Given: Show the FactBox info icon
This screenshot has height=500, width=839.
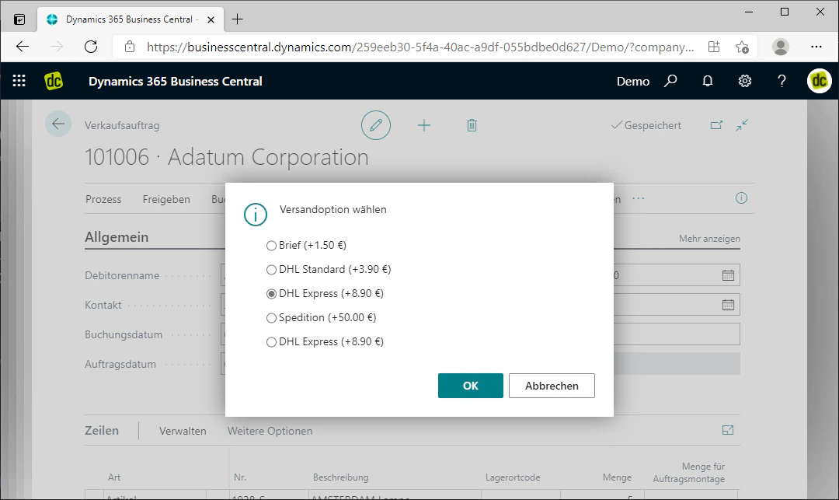Looking at the screenshot, I should (741, 198).
